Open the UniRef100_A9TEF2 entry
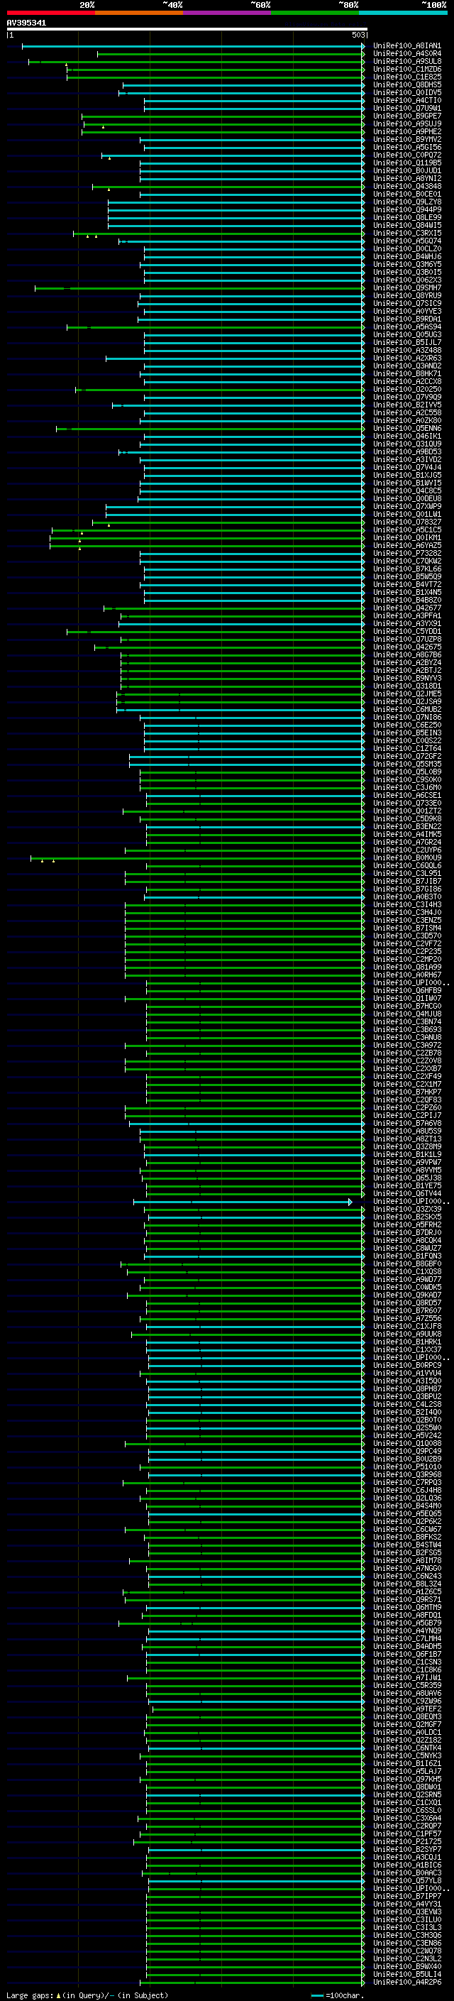The width and height of the screenshot is (454, 2001). tap(406, 1709)
